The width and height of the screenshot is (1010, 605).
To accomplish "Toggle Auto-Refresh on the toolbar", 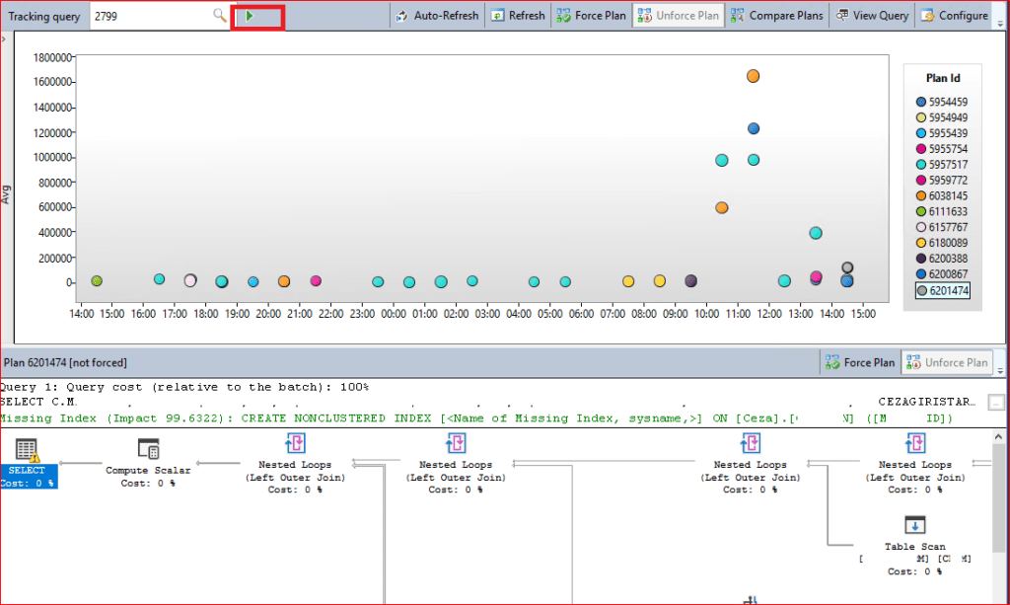I will (x=437, y=16).
